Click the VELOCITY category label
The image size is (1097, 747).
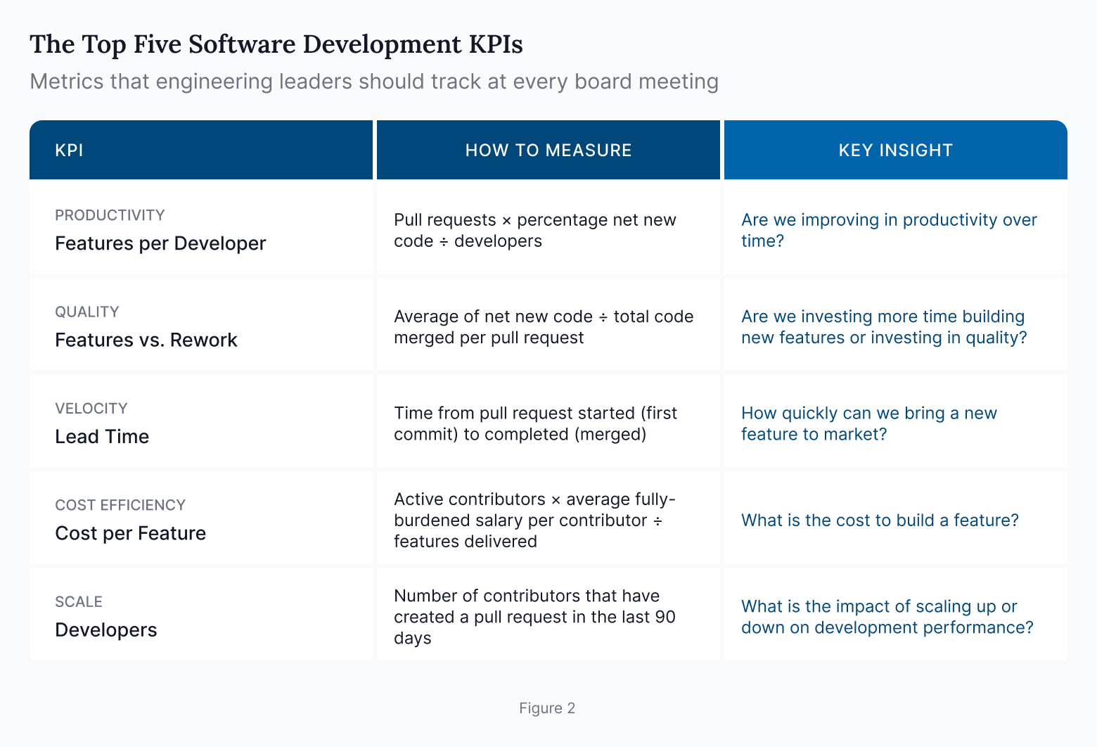(x=91, y=408)
